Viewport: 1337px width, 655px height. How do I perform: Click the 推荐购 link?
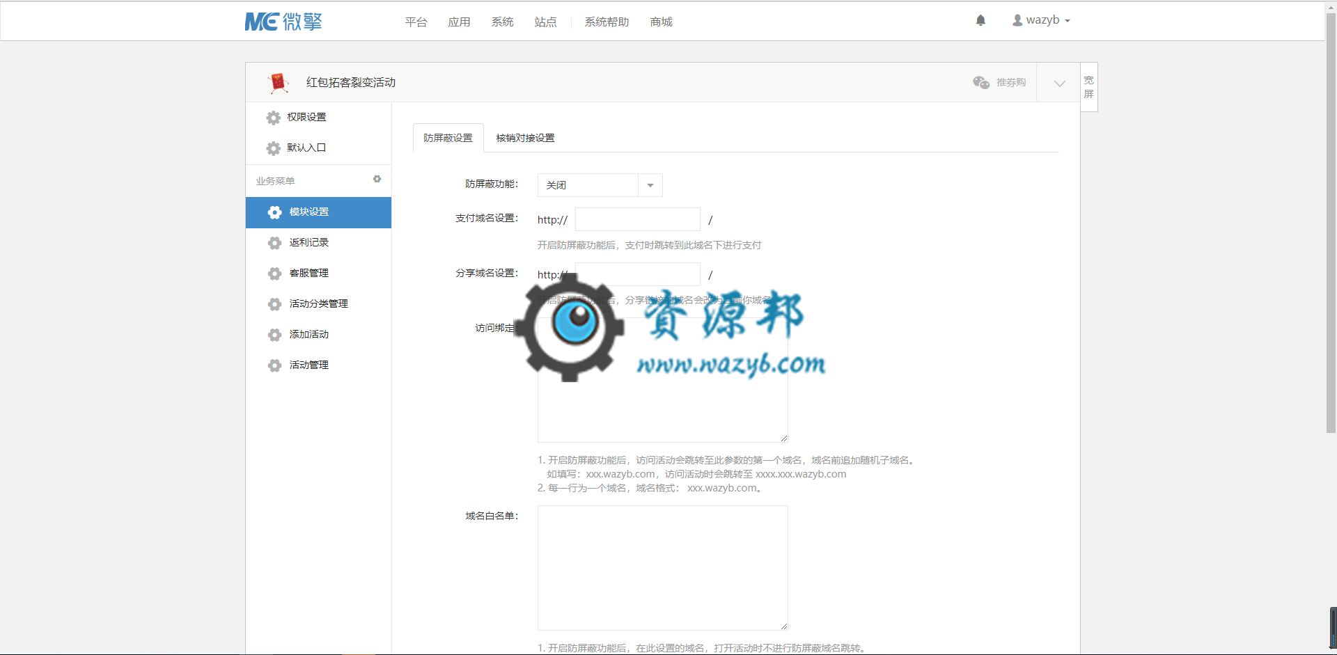[x=1011, y=82]
